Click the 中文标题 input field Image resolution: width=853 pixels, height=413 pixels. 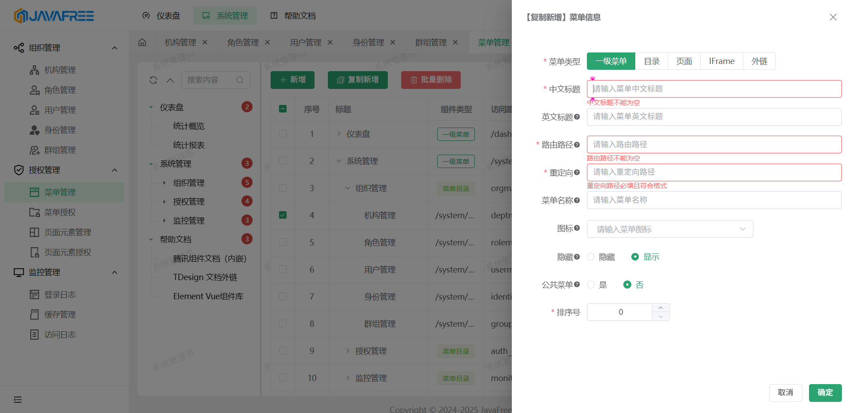[714, 89]
